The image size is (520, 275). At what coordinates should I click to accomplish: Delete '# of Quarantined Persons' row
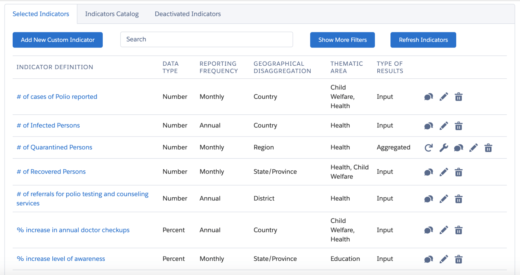tap(488, 148)
